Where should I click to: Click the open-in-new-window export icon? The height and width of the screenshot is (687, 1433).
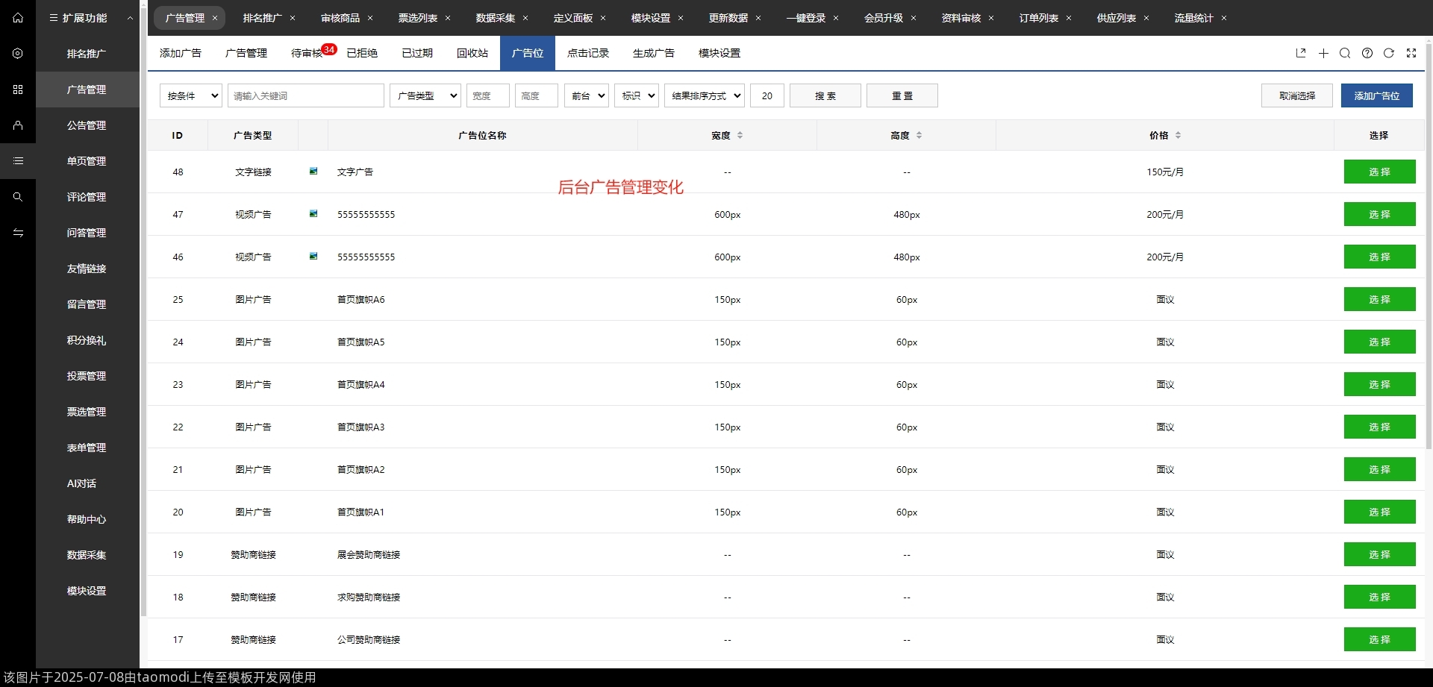[x=1301, y=53]
